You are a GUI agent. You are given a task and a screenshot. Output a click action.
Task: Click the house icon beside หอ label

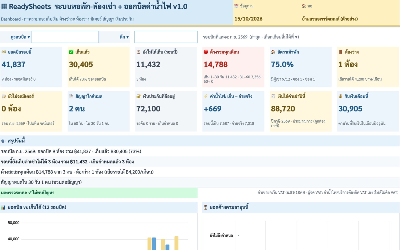[x=304, y=6]
